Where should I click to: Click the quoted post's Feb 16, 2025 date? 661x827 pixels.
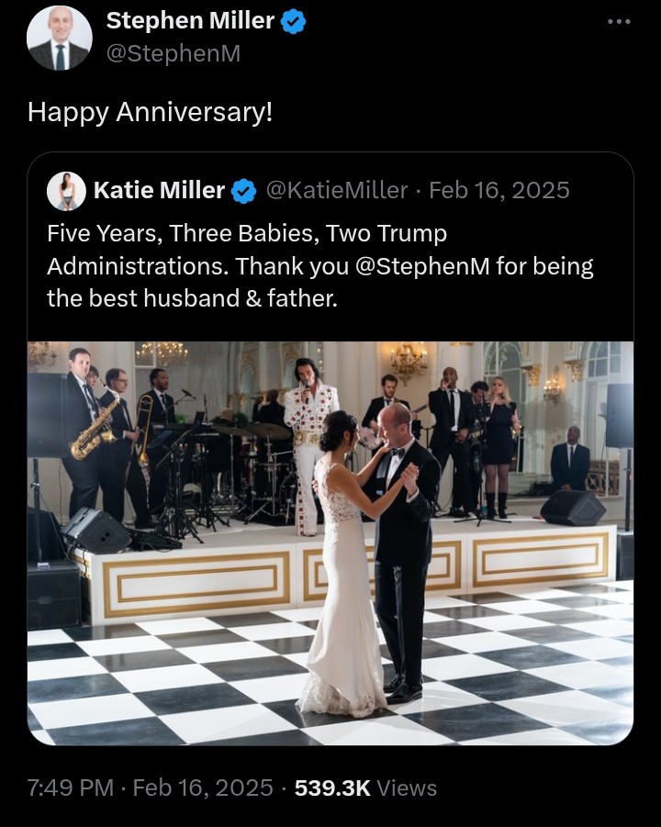499,191
